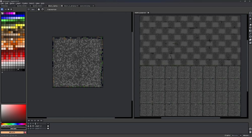Select the Eyedropper tool
This screenshot has height=137, width=252.
point(250,22)
